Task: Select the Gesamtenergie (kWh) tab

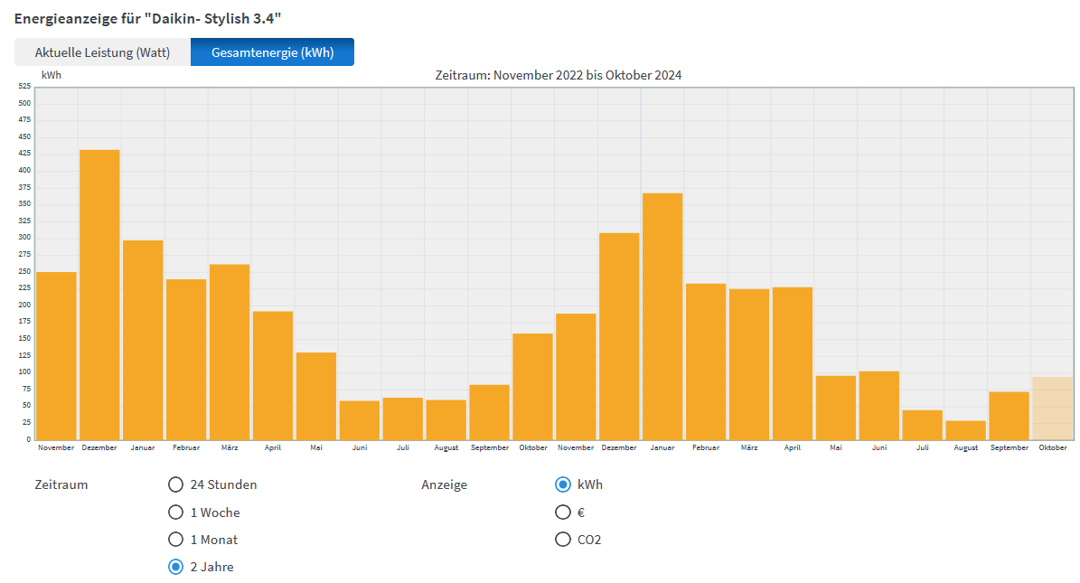Action: coord(272,52)
